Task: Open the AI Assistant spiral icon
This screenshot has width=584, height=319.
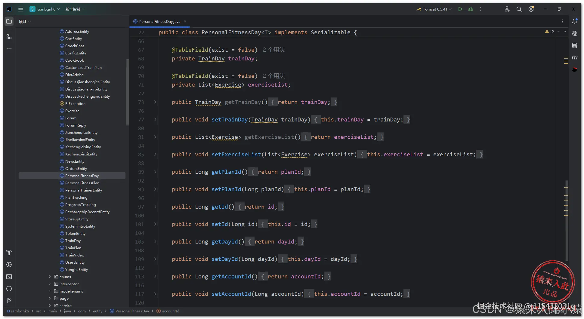Action: click(x=575, y=33)
